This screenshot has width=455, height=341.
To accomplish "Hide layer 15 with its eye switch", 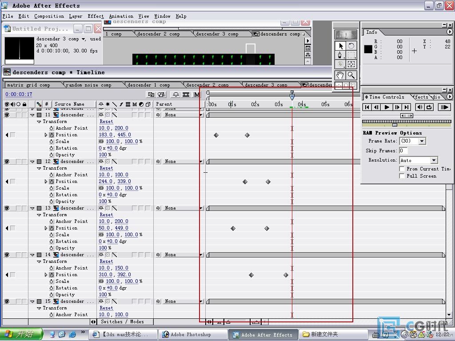I will click(7, 301).
